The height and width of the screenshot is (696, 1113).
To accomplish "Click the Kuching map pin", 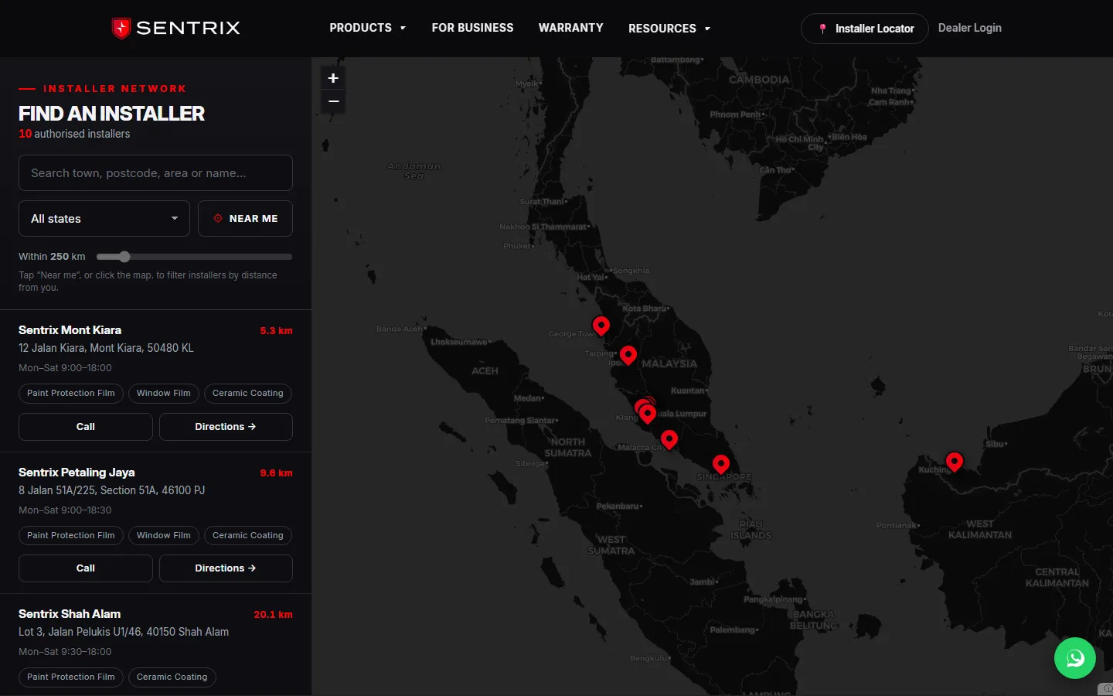I will pyautogui.click(x=955, y=462).
